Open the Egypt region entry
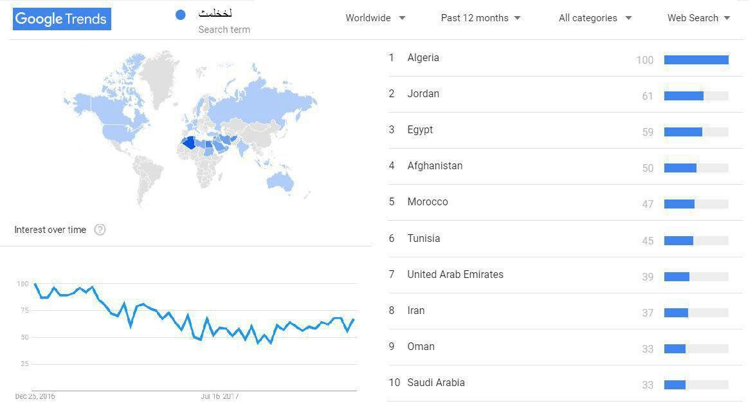The height and width of the screenshot is (417, 755). [x=420, y=130]
